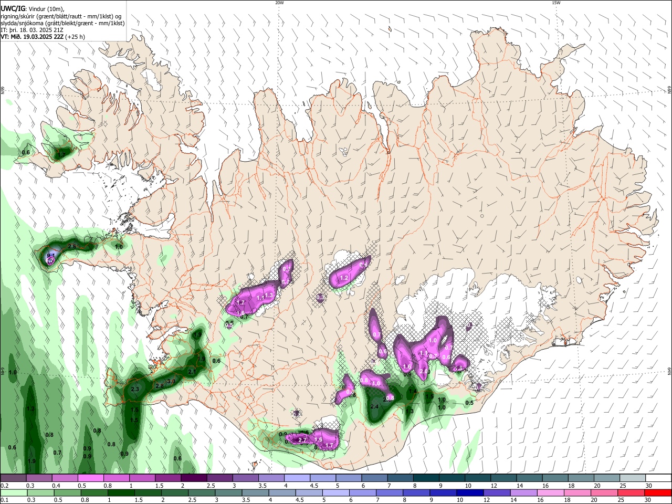The width and height of the screenshot is (672, 504).
Task: Click the '2.3' rain value on the map
Action: pyautogui.click(x=135, y=389)
